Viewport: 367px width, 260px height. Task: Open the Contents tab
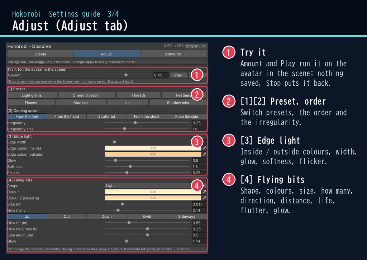point(173,54)
